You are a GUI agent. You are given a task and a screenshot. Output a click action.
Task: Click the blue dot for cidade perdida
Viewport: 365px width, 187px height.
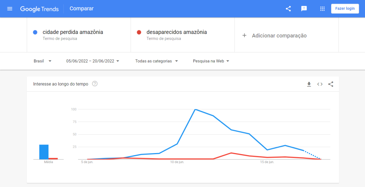[x=35, y=32]
